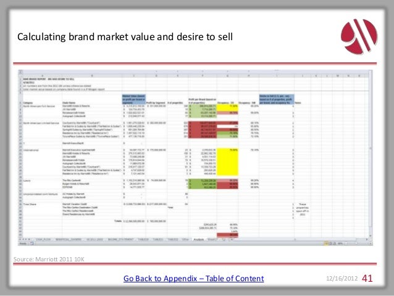Viewport: 394px width, 296px height.
Task: Open the INCOME_STATEMENT sheet tab
Action: point(120,239)
